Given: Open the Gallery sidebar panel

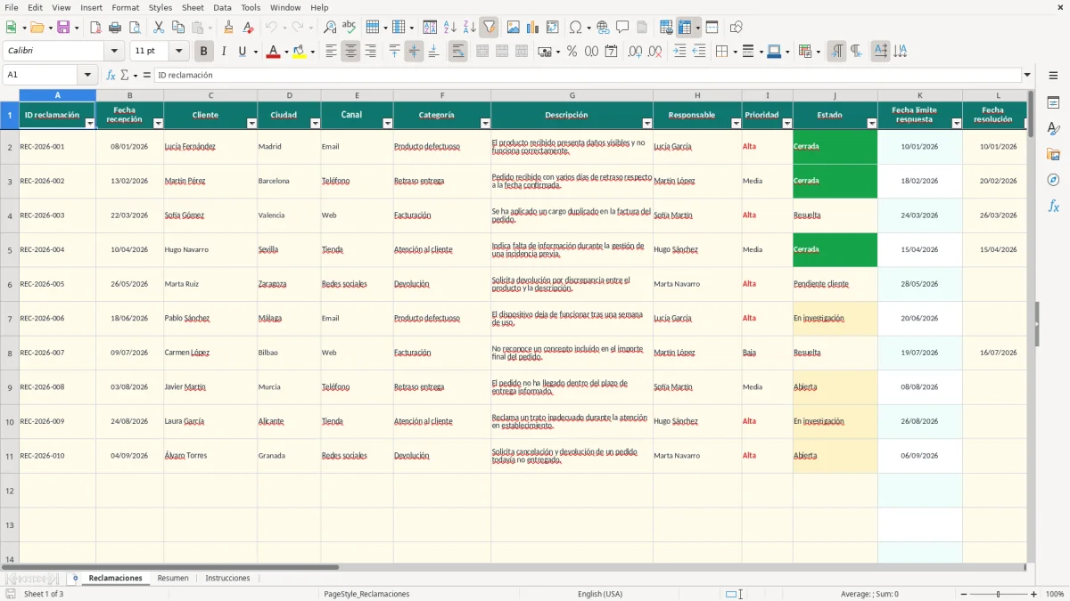Looking at the screenshot, I should pyautogui.click(x=1053, y=154).
